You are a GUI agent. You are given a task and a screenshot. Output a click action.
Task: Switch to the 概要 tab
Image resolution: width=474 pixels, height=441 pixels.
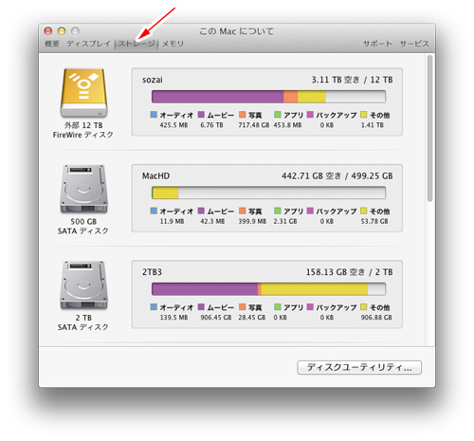click(52, 44)
